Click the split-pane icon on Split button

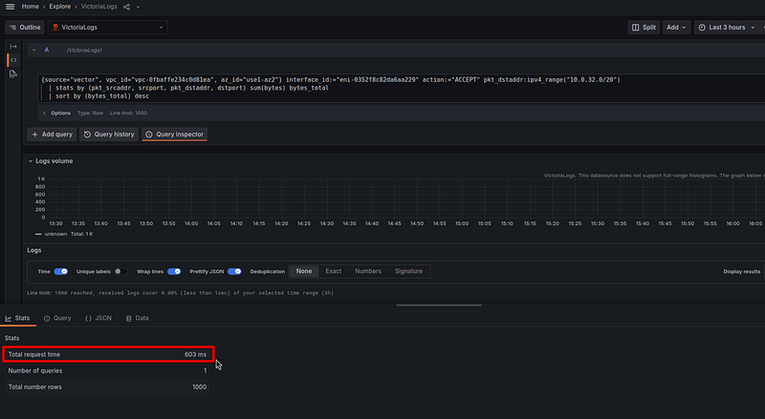(635, 28)
